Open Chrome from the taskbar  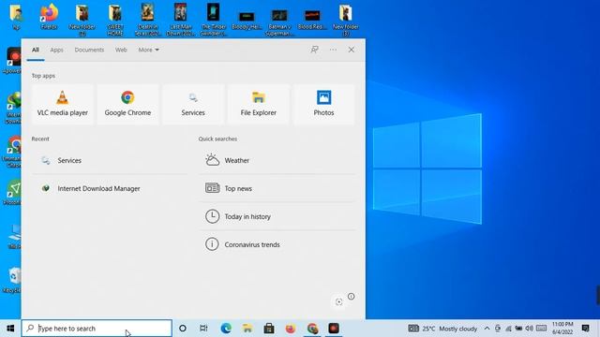[x=312, y=329]
